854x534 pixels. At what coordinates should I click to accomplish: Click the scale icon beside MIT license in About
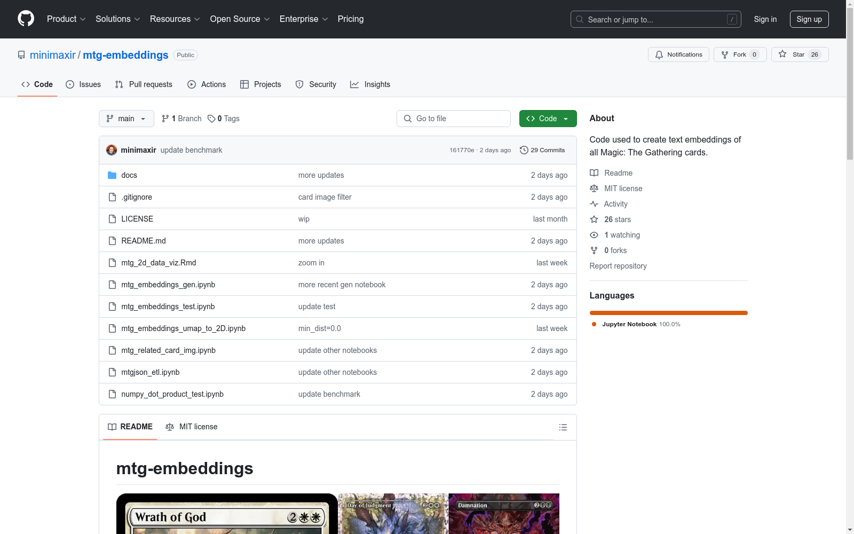594,189
